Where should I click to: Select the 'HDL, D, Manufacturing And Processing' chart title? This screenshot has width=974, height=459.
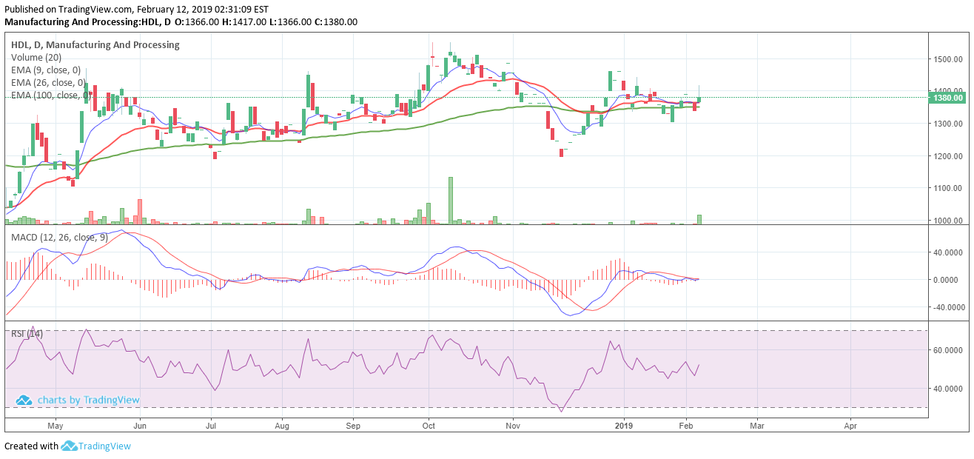tap(95, 45)
